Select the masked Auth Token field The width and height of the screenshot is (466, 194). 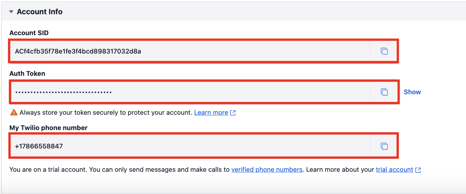189,92
